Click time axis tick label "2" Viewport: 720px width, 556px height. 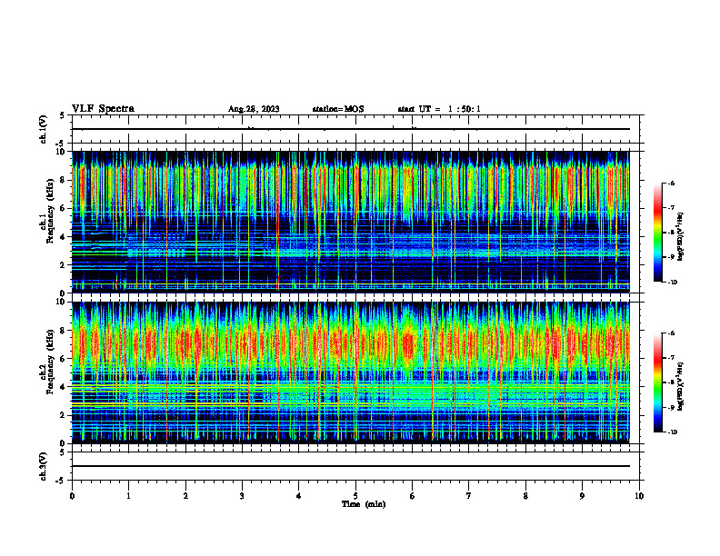(185, 496)
